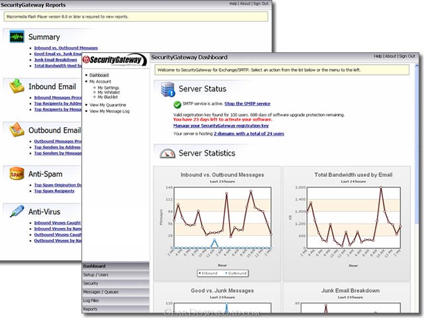Open Total Bandwidth Used report link
Viewport: 424px width, 318px height.
pos(58,66)
